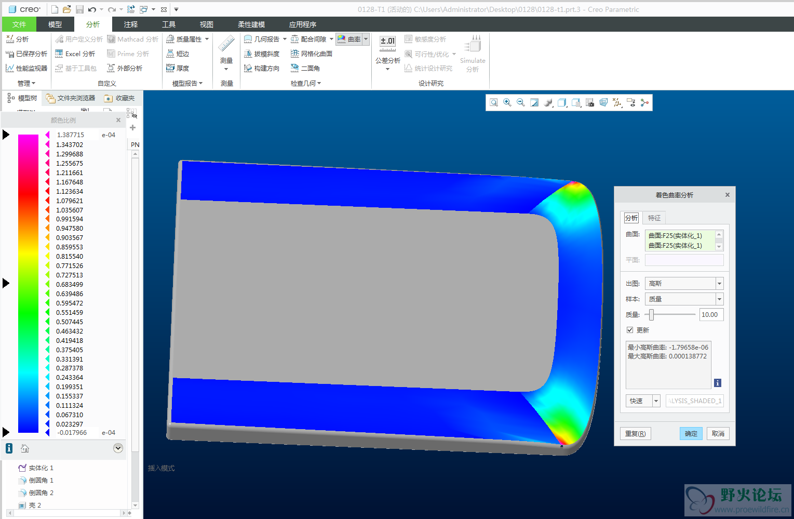Click the color gradient scale bar
The image size is (794, 519).
pos(28,283)
